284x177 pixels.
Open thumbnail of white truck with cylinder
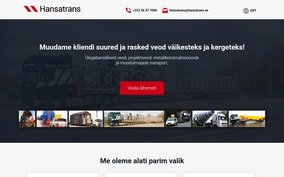pos(210,119)
